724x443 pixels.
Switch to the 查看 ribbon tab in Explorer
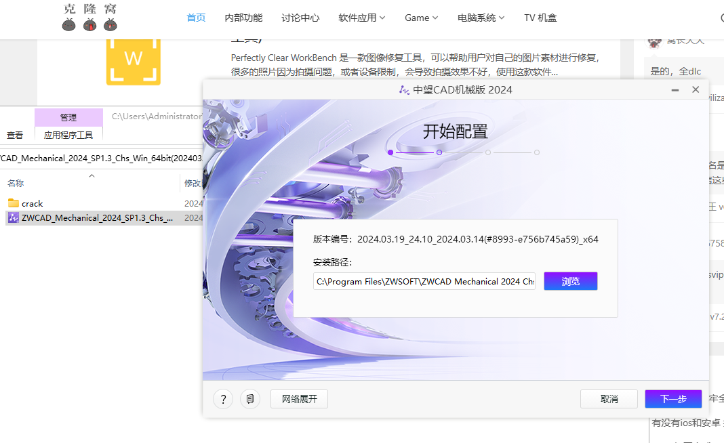[x=15, y=135]
